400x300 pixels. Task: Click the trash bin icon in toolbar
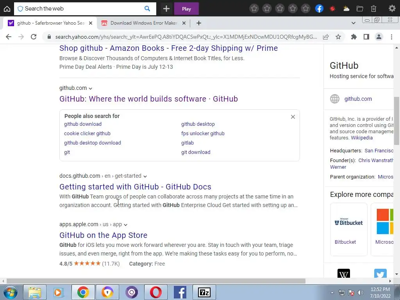[373, 9]
